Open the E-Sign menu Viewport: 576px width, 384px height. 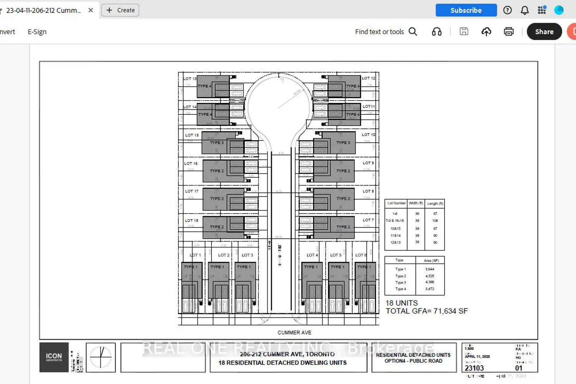(37, 32)
